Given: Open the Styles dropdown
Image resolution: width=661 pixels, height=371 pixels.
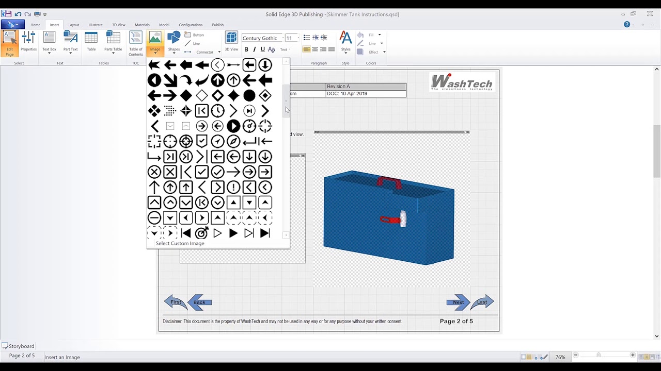Looking at the screenshot, I should [x=345, y=43].
